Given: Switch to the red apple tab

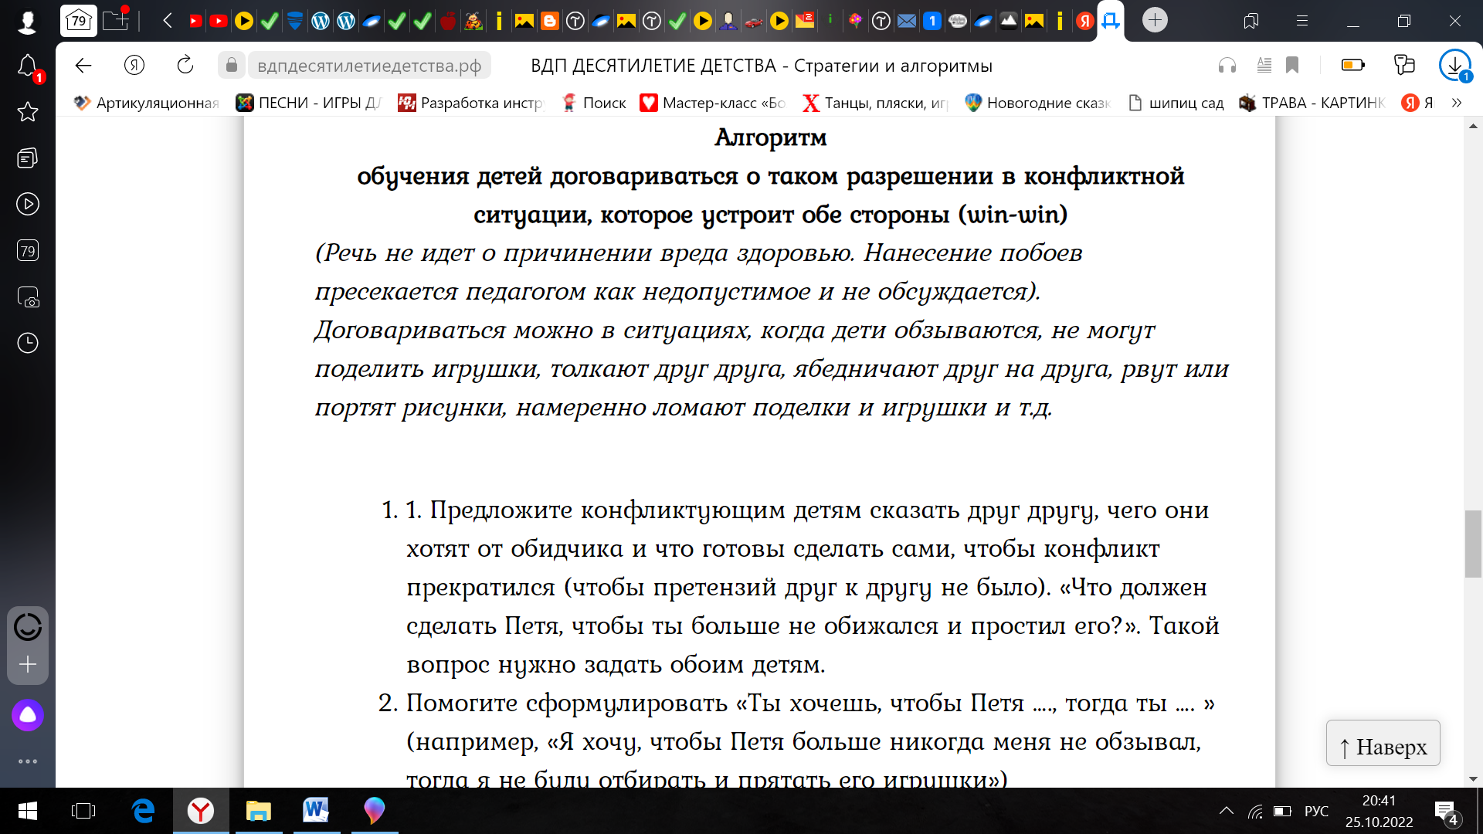Looking at the screenshot, I should click(448, 22).
